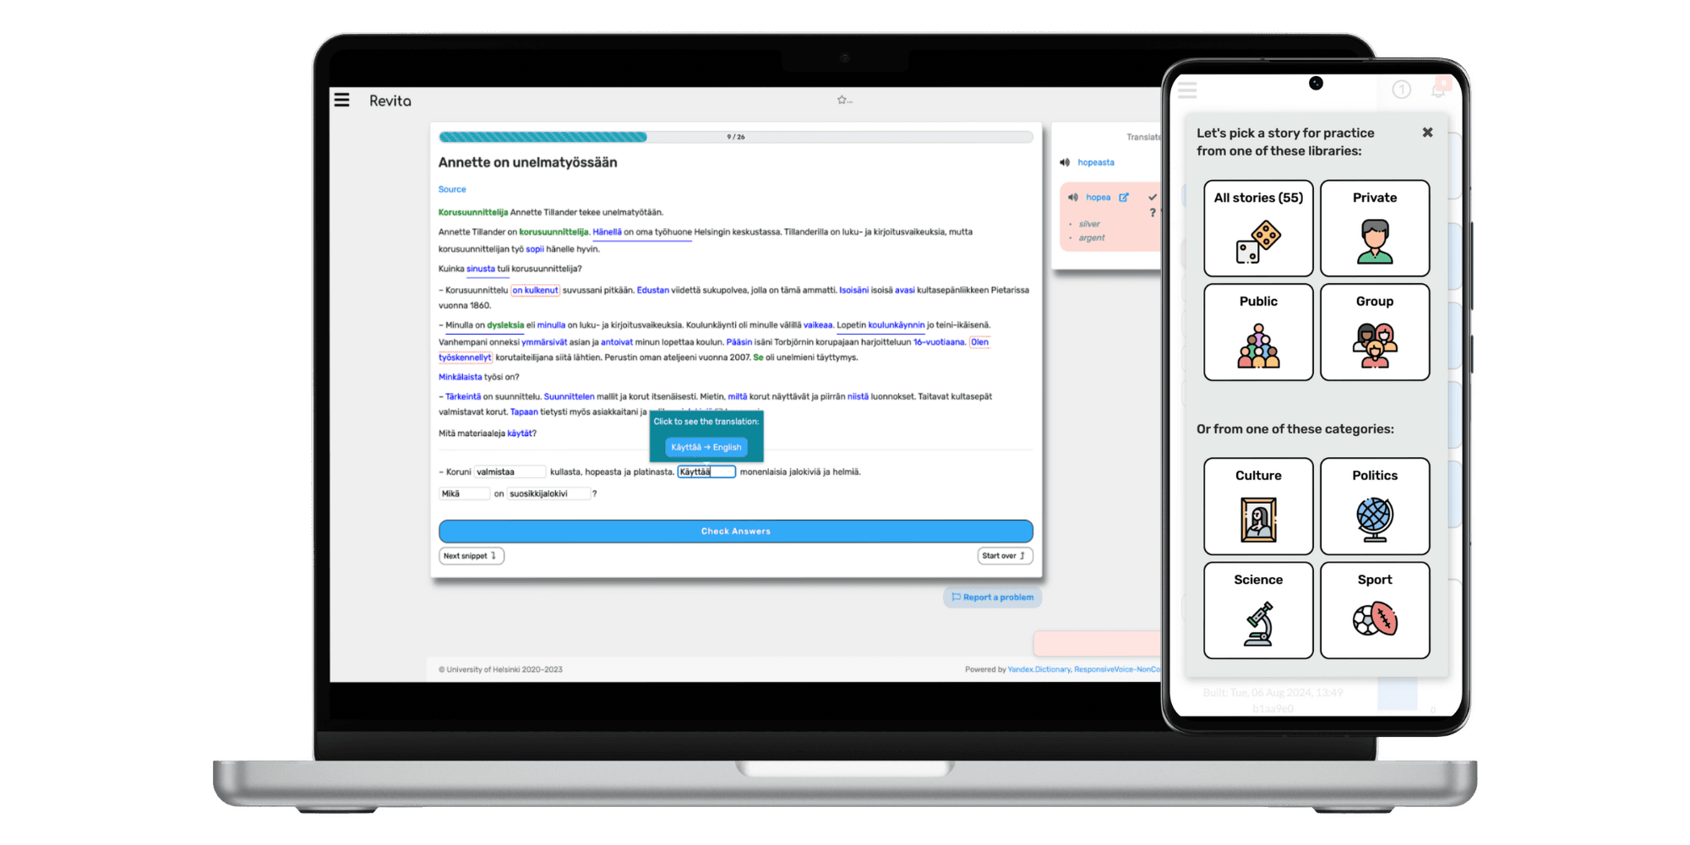Play pronunciation of hopea in pink card
1690x845 pixels.
(1073, 198)
